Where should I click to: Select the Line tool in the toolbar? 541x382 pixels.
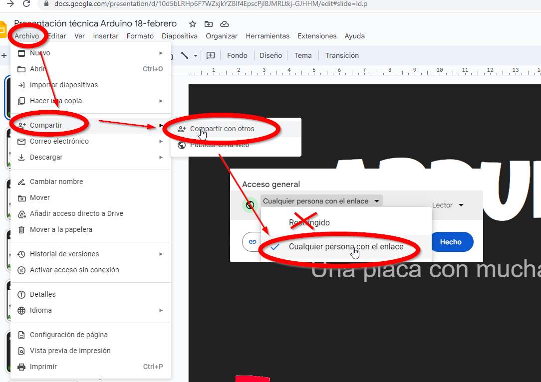point(185,55)
